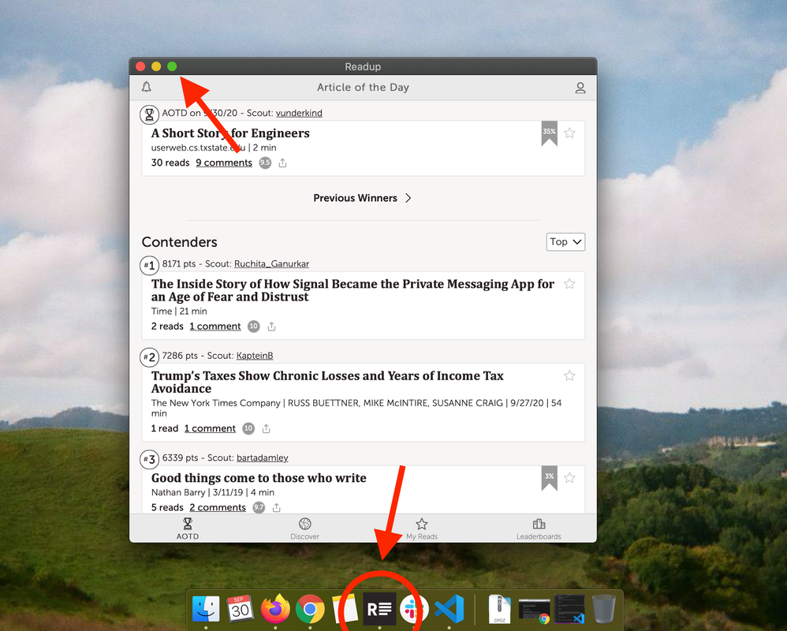This screenshot has height=631, width=787.
Task: Launch Firefox from the Dock
Action: pos(275,609)
